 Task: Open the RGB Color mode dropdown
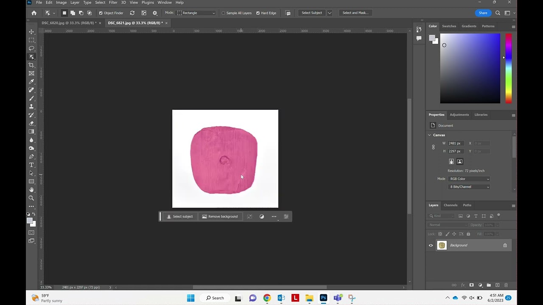coord(469,179)
